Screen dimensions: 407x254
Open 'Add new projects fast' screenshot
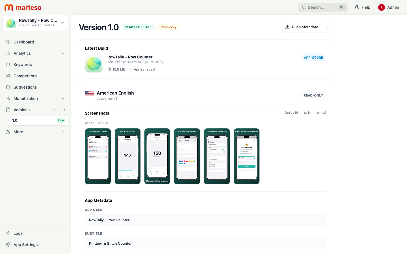[187, 156]
